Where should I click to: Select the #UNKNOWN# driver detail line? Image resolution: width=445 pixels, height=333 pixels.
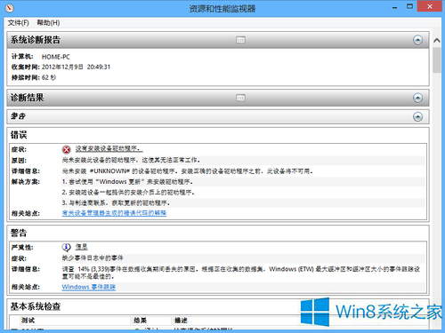tap(187, 171)
